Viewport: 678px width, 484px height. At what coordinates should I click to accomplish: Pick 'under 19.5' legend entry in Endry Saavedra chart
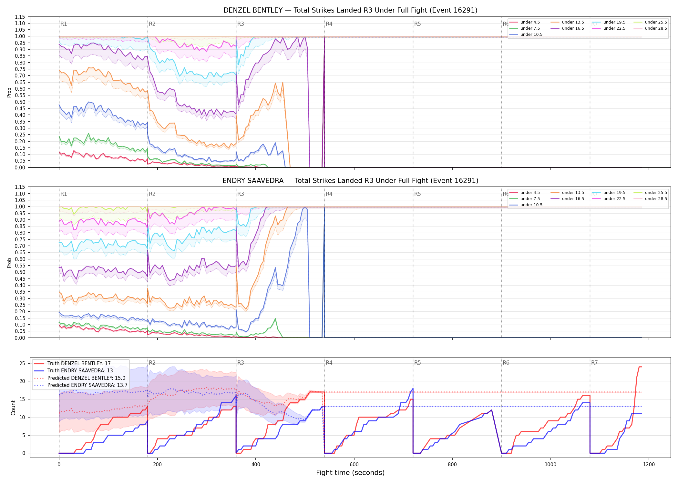(x=609, y=193)
